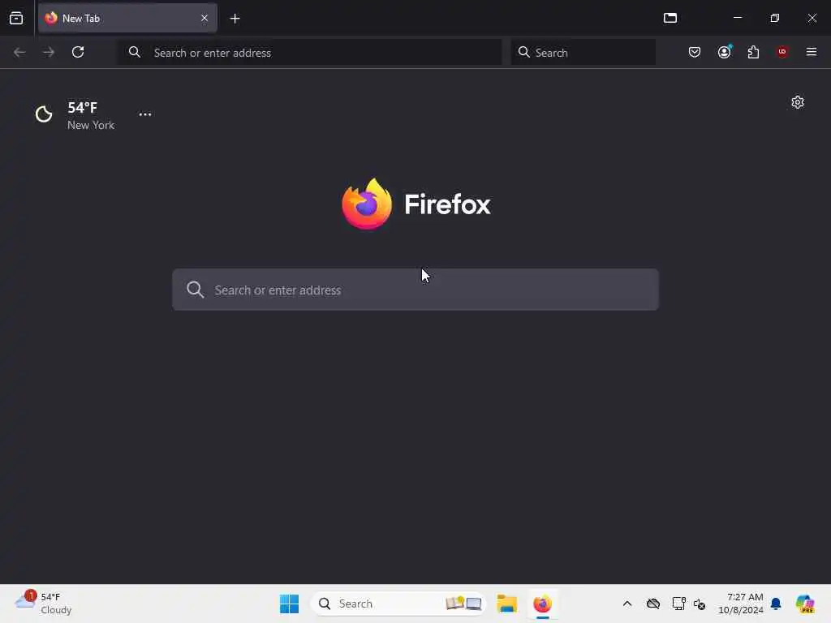831x623 pixels.
Task: Open the weather widget three-dots menu
Action: [x=145, y=114]
